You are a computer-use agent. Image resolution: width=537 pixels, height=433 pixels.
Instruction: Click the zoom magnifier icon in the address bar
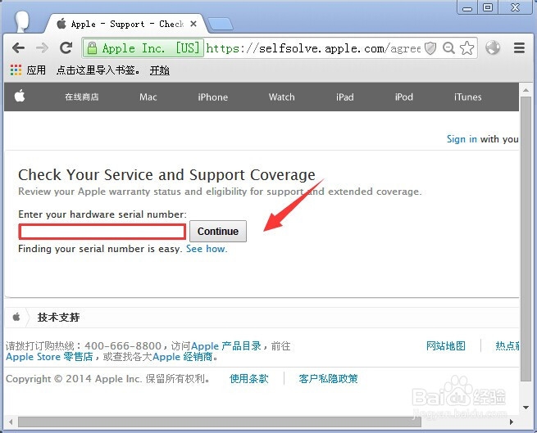(448, 48)
